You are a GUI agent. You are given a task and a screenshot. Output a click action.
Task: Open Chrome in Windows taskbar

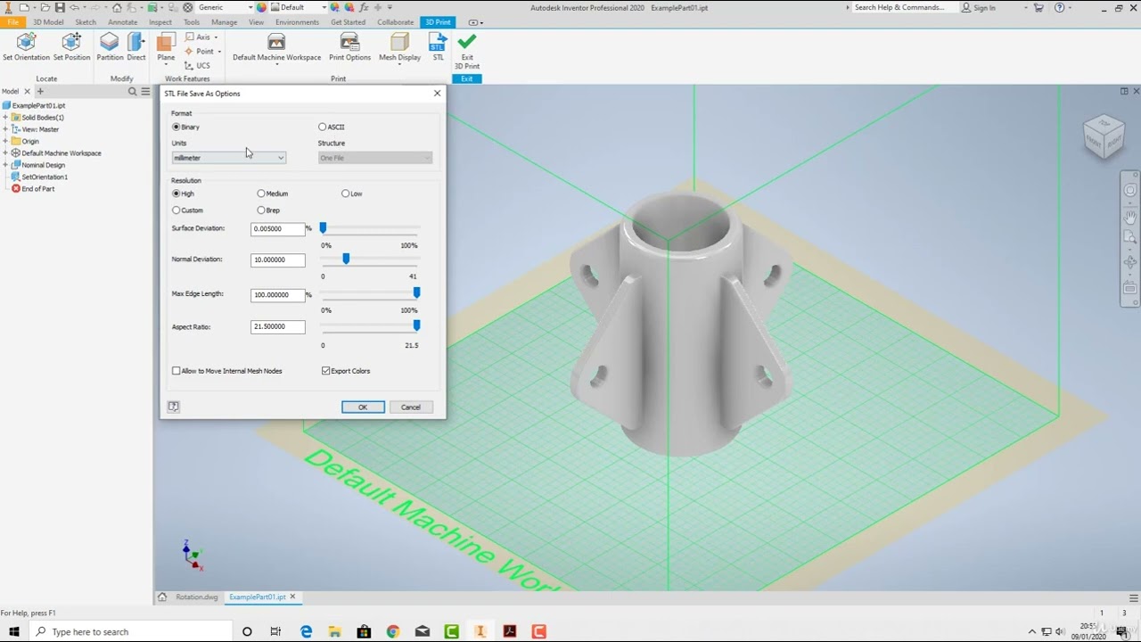393,631
